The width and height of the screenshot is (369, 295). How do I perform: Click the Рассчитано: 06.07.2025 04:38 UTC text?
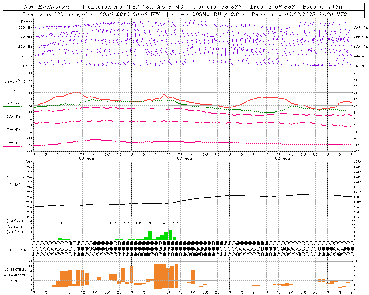coord(299,14)
